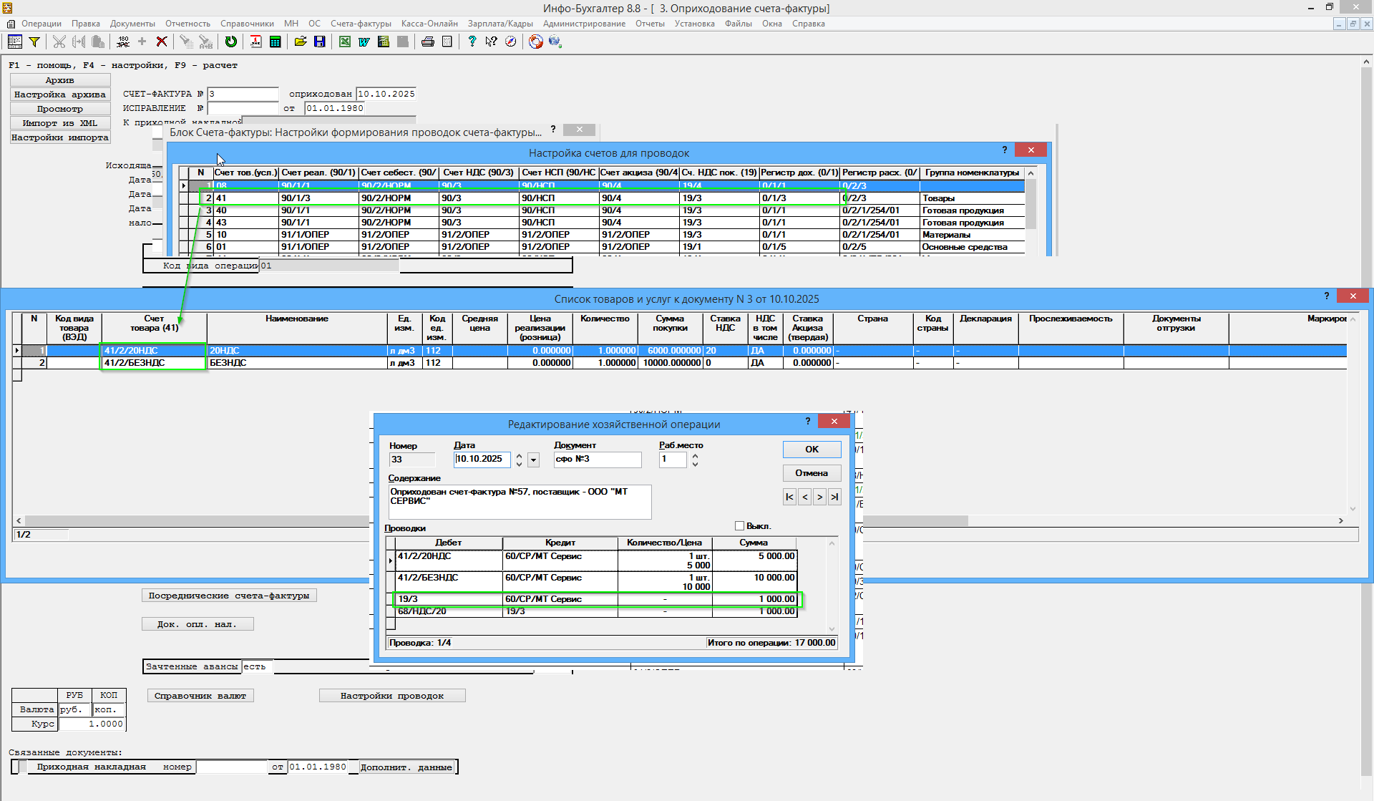Open the calendar icon in toolbar
The width and height of the screenshot is (1374, 801).
pos(255,42)
